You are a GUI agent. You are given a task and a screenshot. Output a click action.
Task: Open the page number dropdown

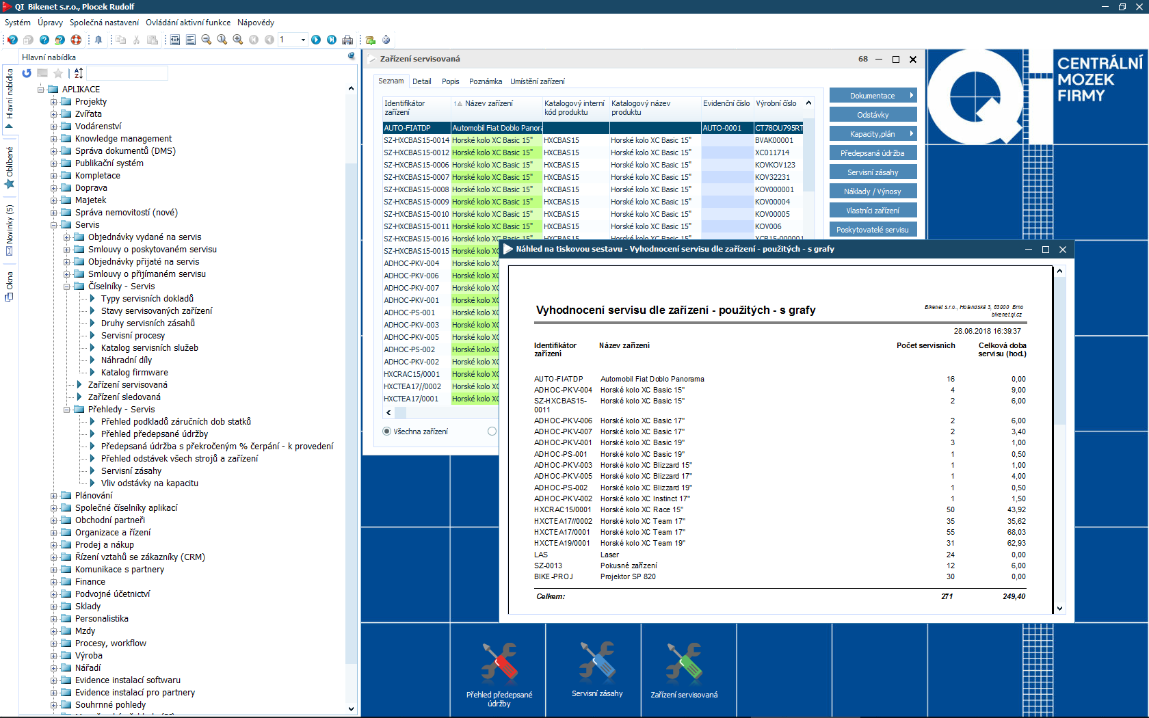pyautogui.click(x=303, y=40)
